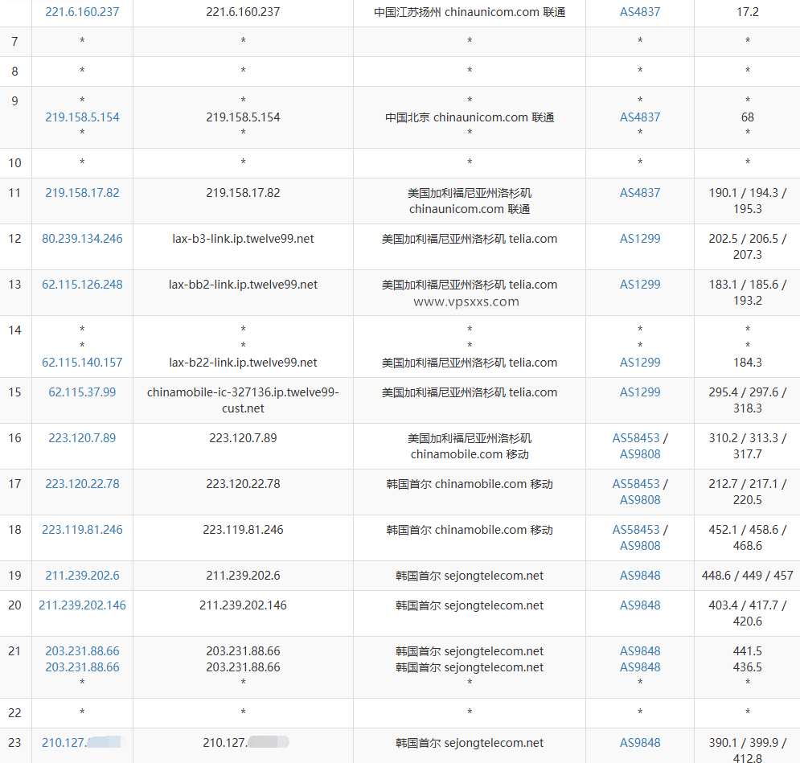The height and width of the screenshot is (763, 800).
Task: Open IP link 62.115.37.99
Action: [x=82, y=392]
